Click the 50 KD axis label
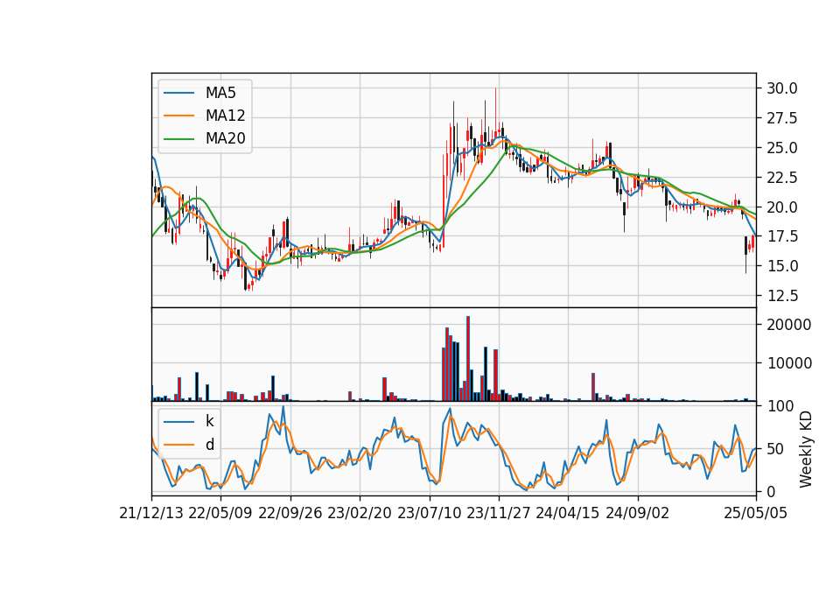Viewport: 840px width, 604px height. (x=776, y=449)
